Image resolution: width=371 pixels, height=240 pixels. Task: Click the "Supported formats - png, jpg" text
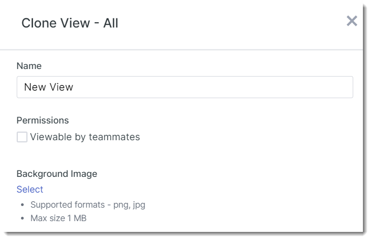coord(88,205)
